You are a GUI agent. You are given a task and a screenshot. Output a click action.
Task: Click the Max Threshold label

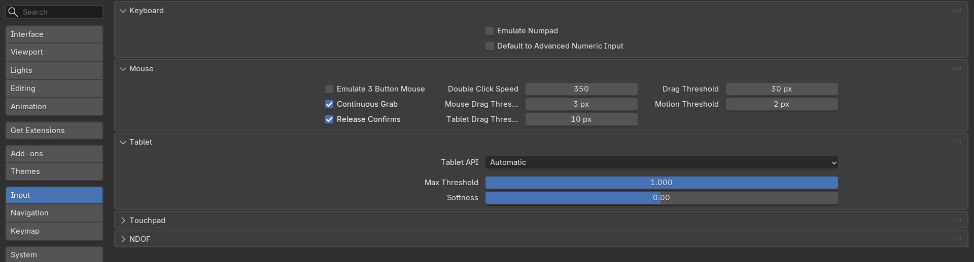pyautogui.click(x=451, y=183)
